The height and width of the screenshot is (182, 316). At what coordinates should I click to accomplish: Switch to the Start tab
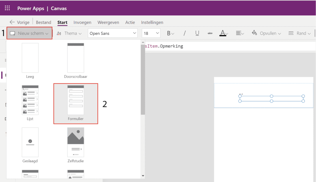click(62, 22)
